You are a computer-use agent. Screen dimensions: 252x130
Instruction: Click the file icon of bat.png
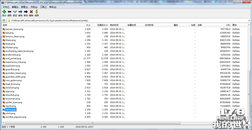click(4, 33)
